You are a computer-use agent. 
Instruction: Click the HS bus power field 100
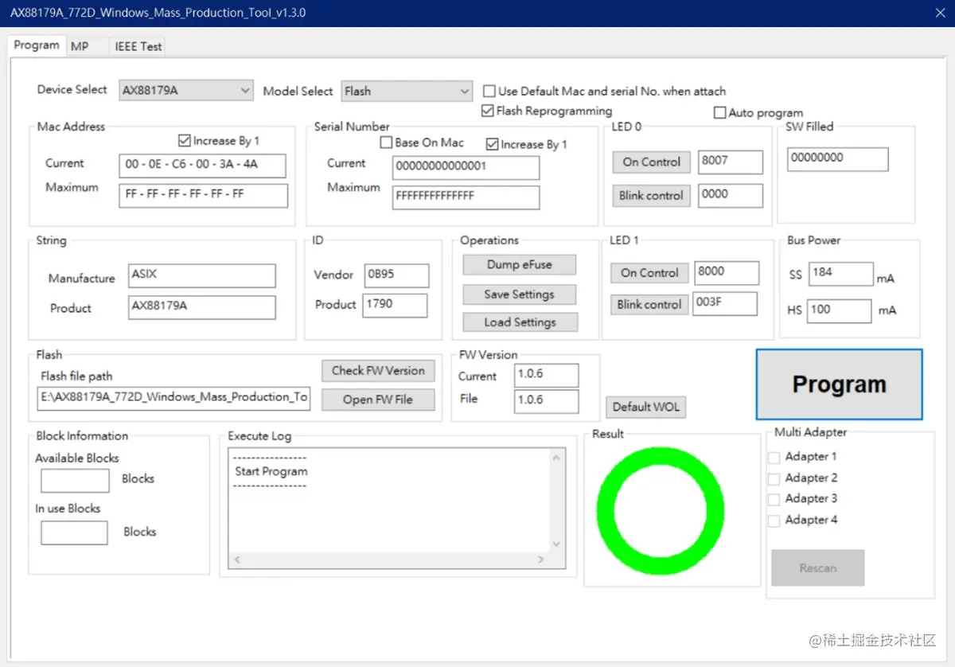pyautogui.click(x=840, y=311)
